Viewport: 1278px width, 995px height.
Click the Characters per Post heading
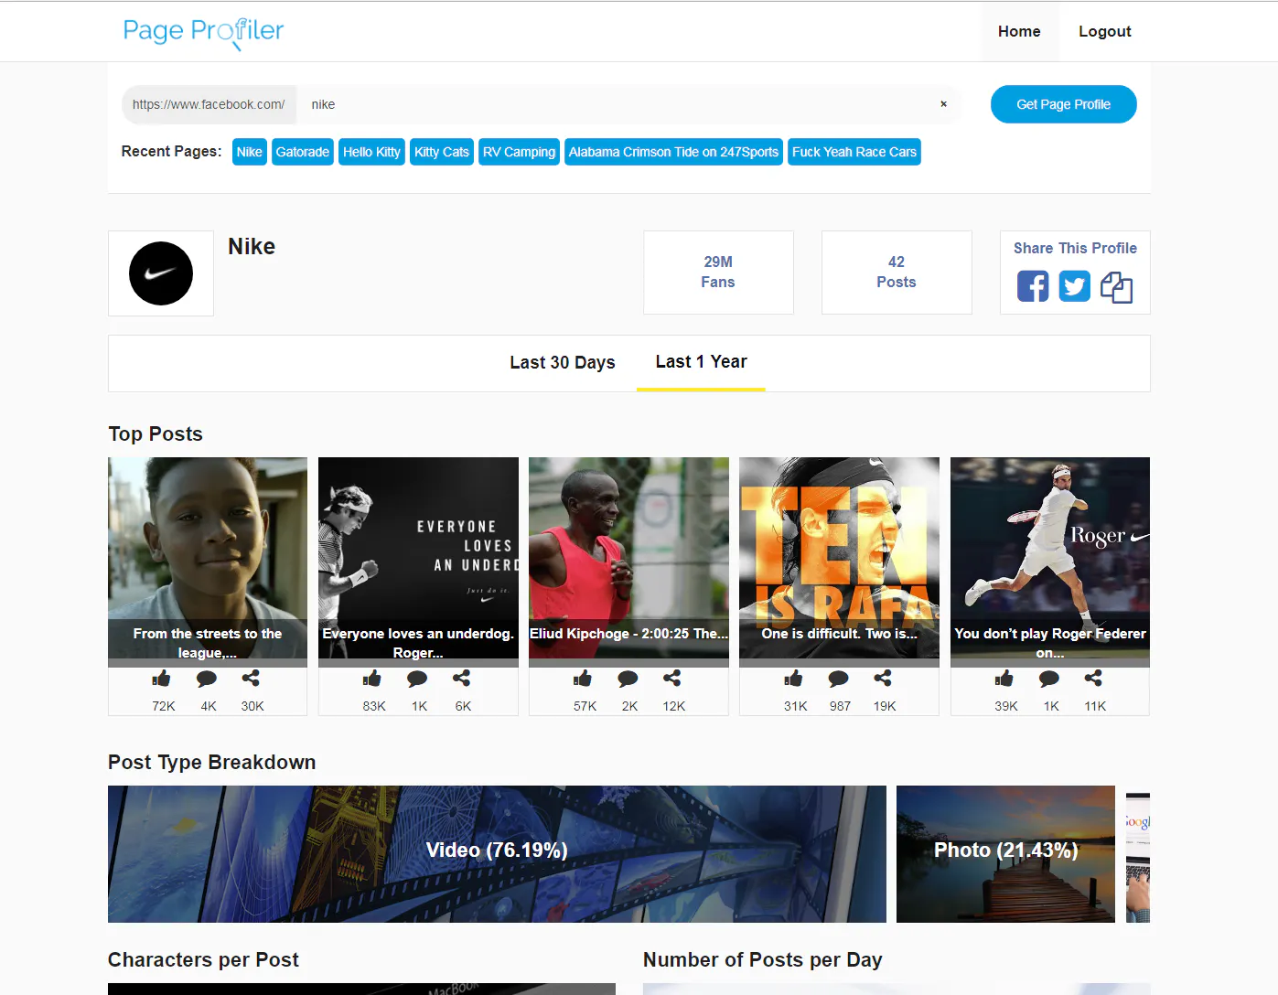203,960
